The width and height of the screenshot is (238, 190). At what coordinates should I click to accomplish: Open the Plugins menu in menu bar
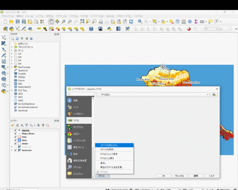[x=61, y=16]
